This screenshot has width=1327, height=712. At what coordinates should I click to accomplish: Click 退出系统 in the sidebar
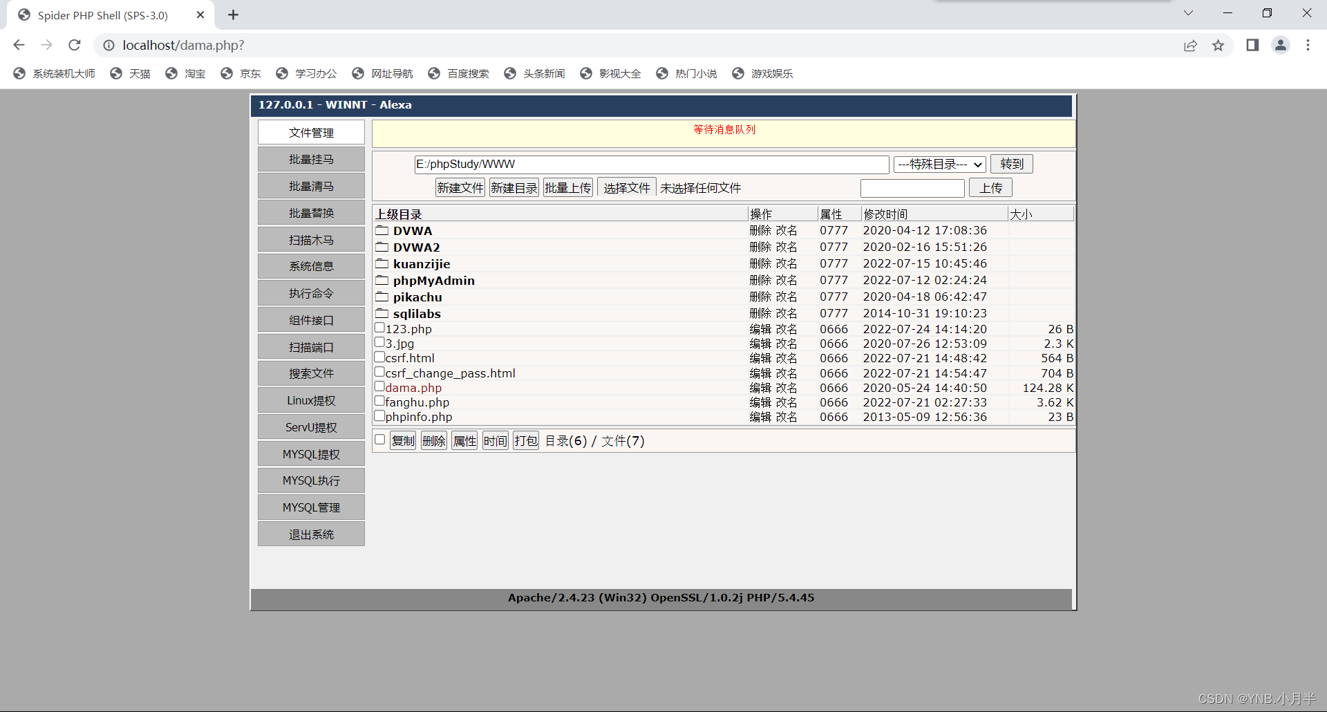point(311,534)
